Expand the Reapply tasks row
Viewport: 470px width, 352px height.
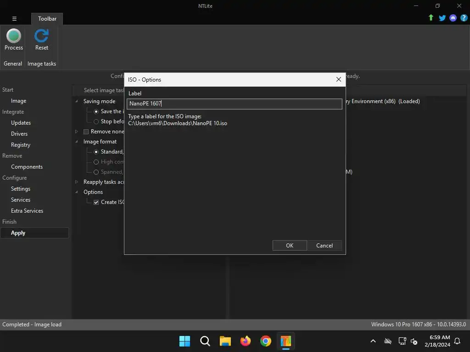tap(77, 181)
